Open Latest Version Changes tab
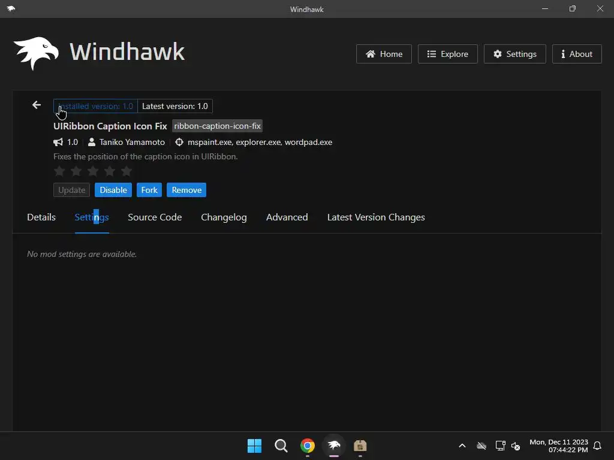Viewport: 614px width, 460px height. pos(376,217)
